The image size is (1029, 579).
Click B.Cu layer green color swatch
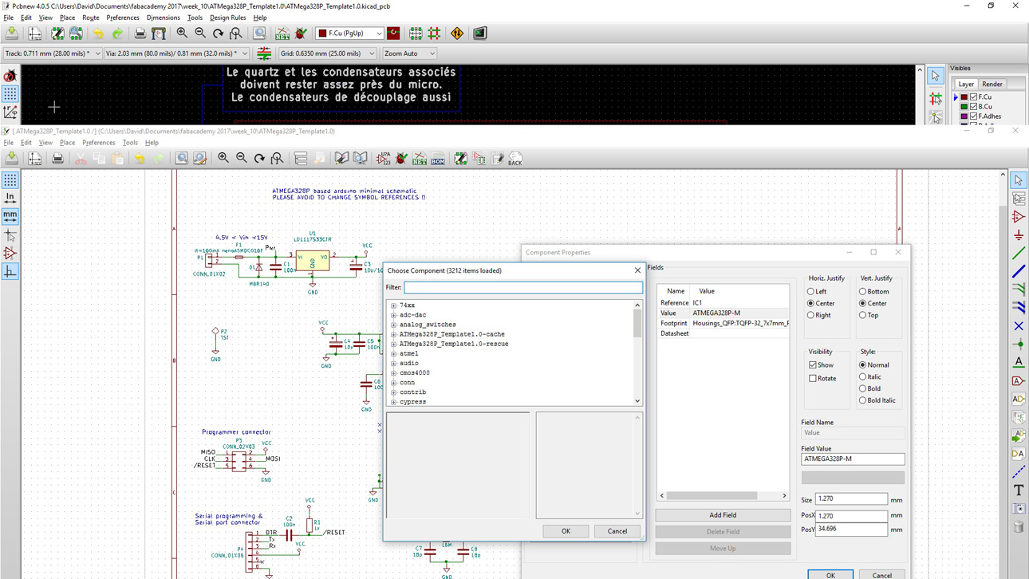[964, 106]
